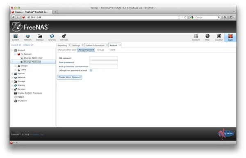
Task: Click the browser home icon
Action: tap(225, 17)
